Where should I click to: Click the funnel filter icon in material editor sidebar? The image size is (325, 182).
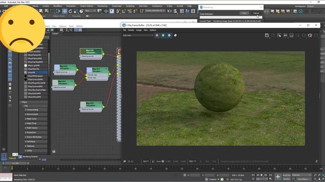coord(10,101)
